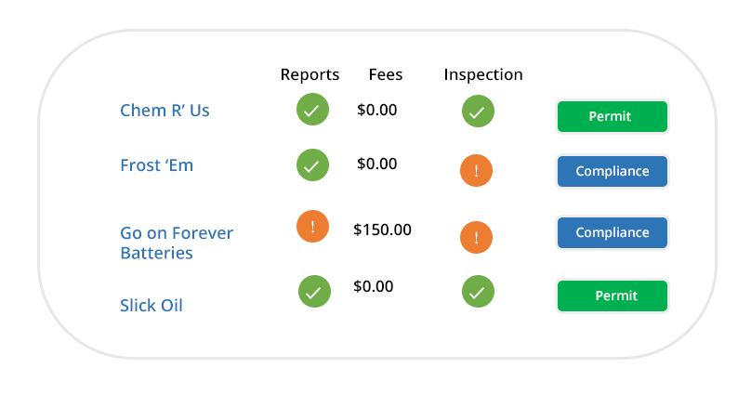Open the Chem R' Us facility link
Screen dimensions: 751x394
pyautogui.click(x=165, y=110)
